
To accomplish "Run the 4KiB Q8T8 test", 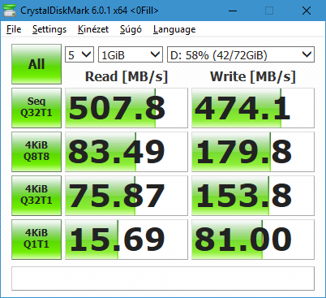I will click(x=36, y=152).
